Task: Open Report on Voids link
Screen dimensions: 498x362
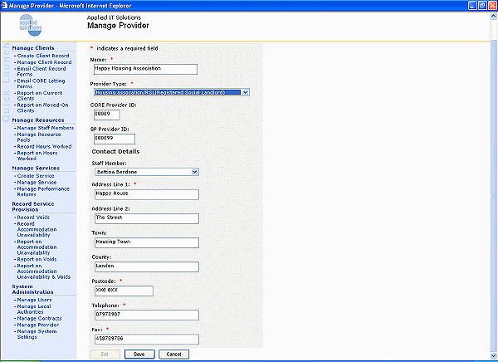Action: coord(37,259)
